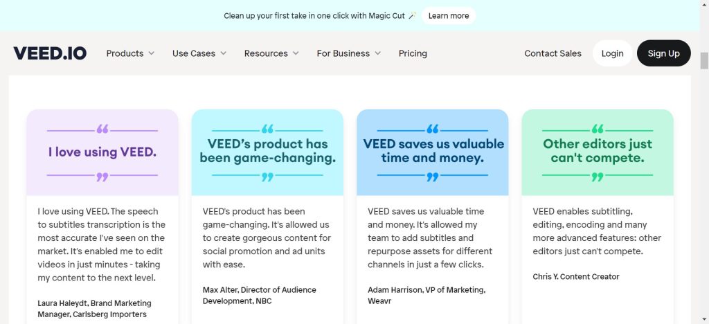Click the page vertical scrollbar thumb
Screen dimensions: 709x324
point(704,61)
